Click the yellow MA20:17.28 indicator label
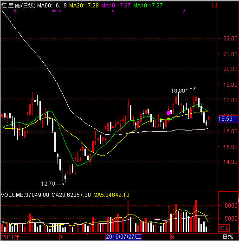 [84, 6]
